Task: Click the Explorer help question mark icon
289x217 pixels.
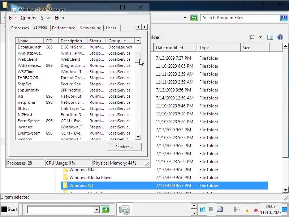Action: 280,37
